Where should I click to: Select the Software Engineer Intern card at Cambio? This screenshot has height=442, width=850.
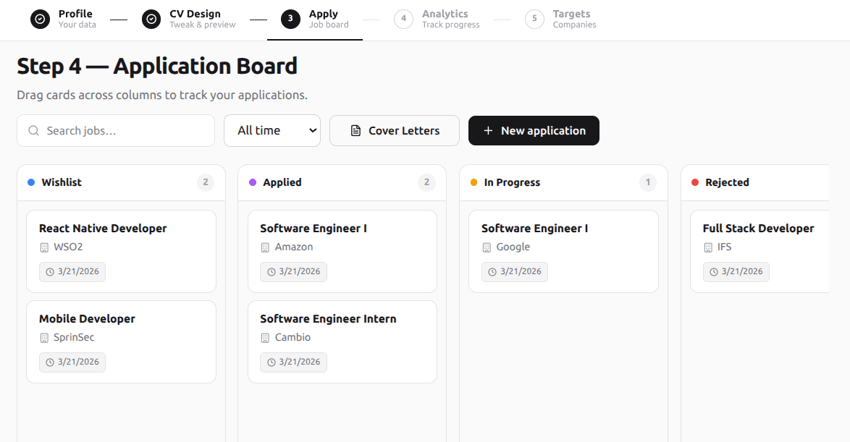[x=342, y=340]
